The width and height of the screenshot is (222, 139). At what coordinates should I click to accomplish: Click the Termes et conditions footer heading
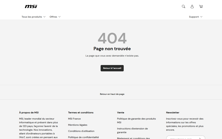tap(81, 112)
